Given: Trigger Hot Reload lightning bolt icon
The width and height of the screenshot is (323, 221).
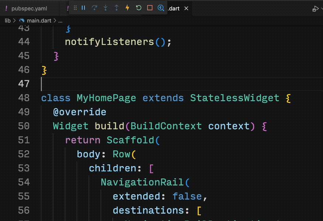Looking at the screenshot, I should [x=128, y=8].
